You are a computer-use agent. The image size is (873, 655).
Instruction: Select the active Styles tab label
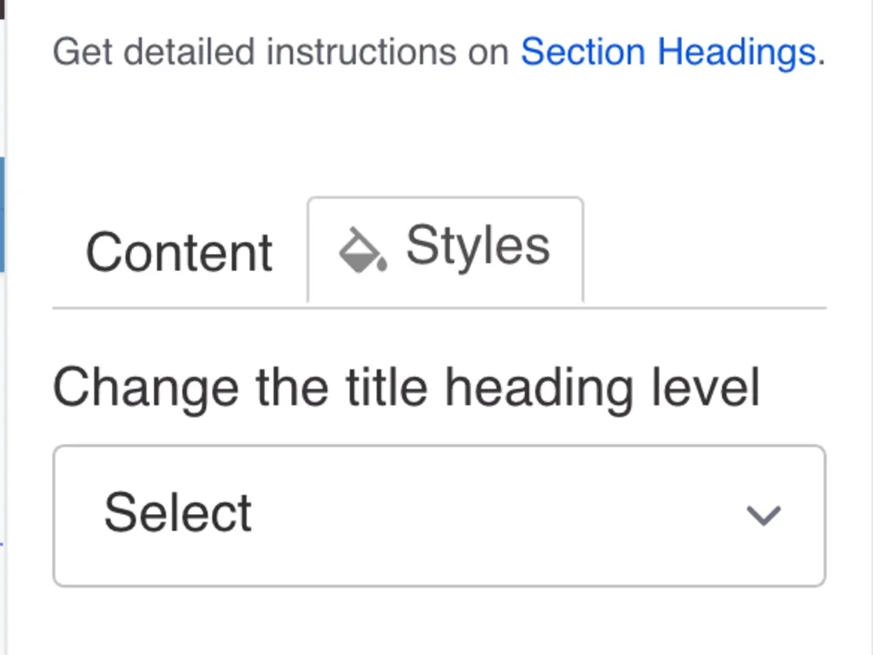[477, 246]
